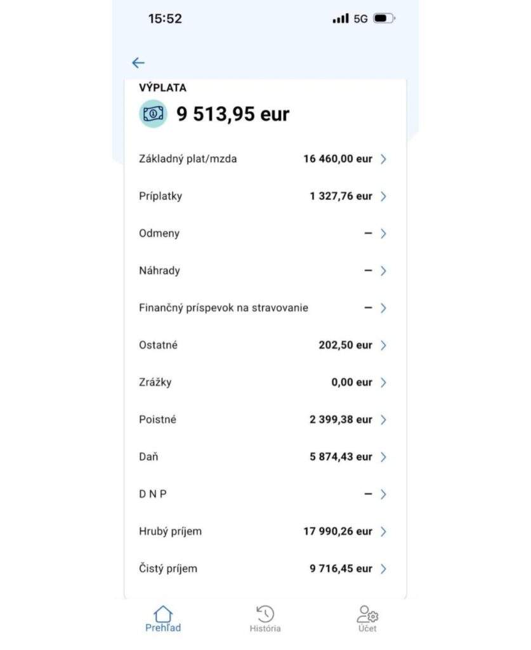This screenshot has width=531, height=650.
Task: Switch to the História tab label
Action: tap(265, 628)
